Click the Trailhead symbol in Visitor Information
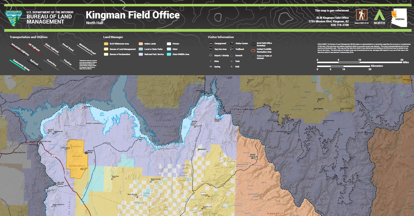The height and width of the screenshot is (216, 414). pyautogui.click(x=232, y=49)
